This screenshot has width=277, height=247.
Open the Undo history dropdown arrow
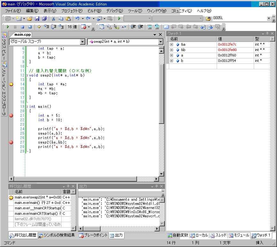[83, 19]
